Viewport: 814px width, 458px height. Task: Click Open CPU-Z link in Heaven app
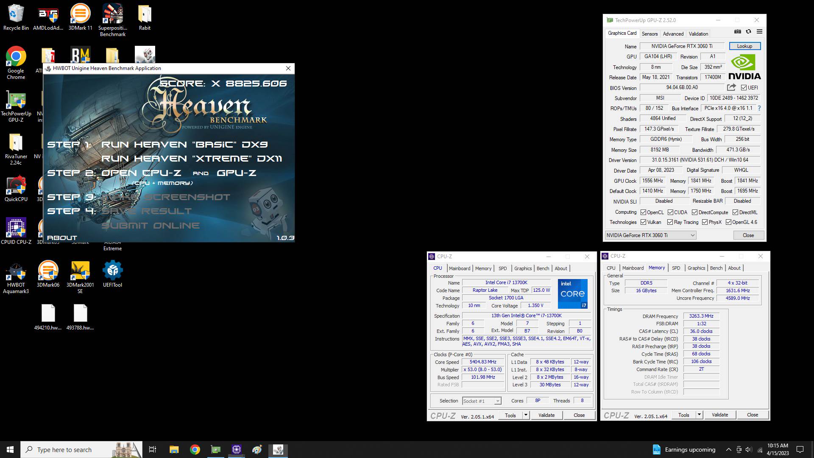[141, 173]
